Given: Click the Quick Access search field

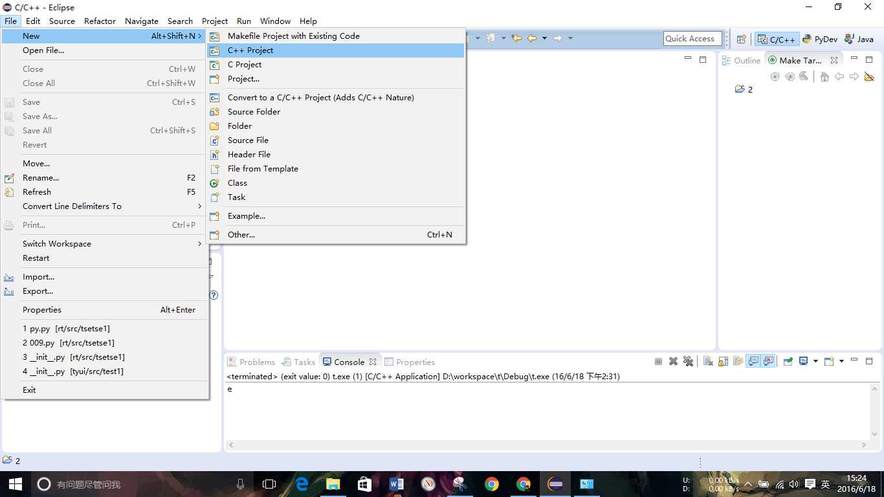Looking at the screenshot, I should coord(692,39).
